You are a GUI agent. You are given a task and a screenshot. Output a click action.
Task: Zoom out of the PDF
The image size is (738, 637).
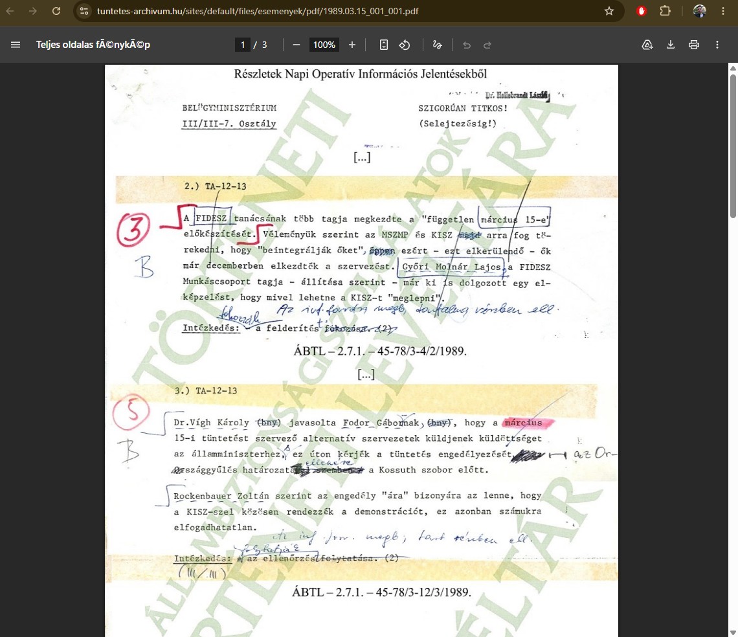click(296, 45)
